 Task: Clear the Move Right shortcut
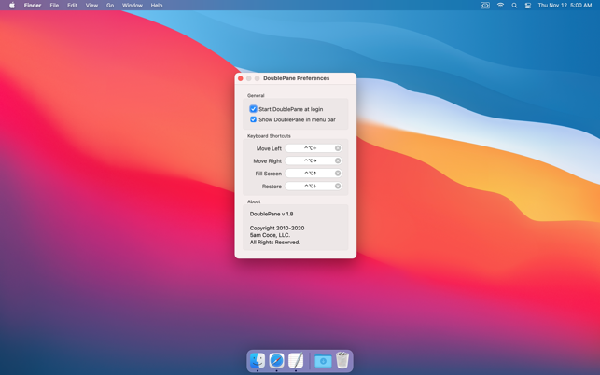(x=338, y=160)
